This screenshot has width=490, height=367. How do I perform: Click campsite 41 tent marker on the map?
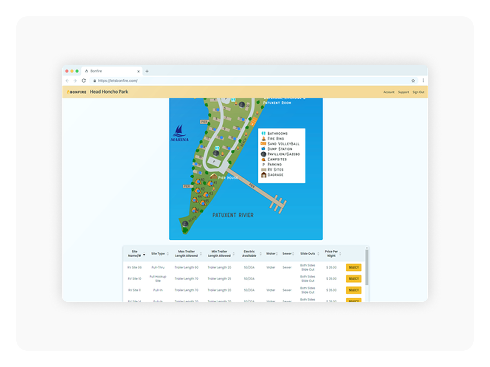[x=211, y=184]
